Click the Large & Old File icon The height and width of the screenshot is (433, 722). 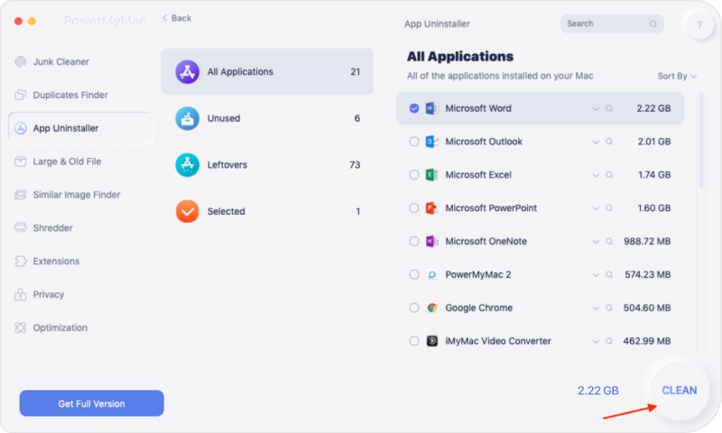[20, 161]
